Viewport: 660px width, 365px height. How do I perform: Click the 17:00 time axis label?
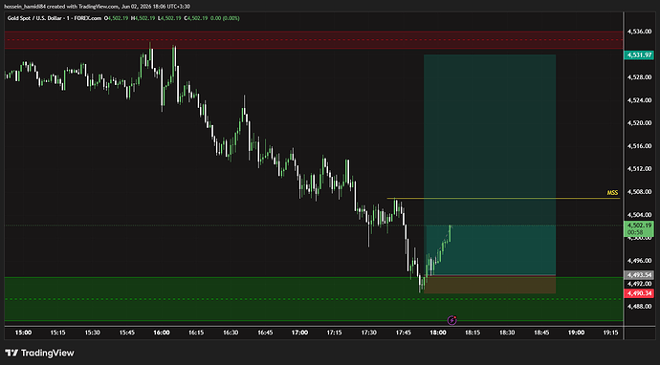pyautogui.click(x=299, y=333)
